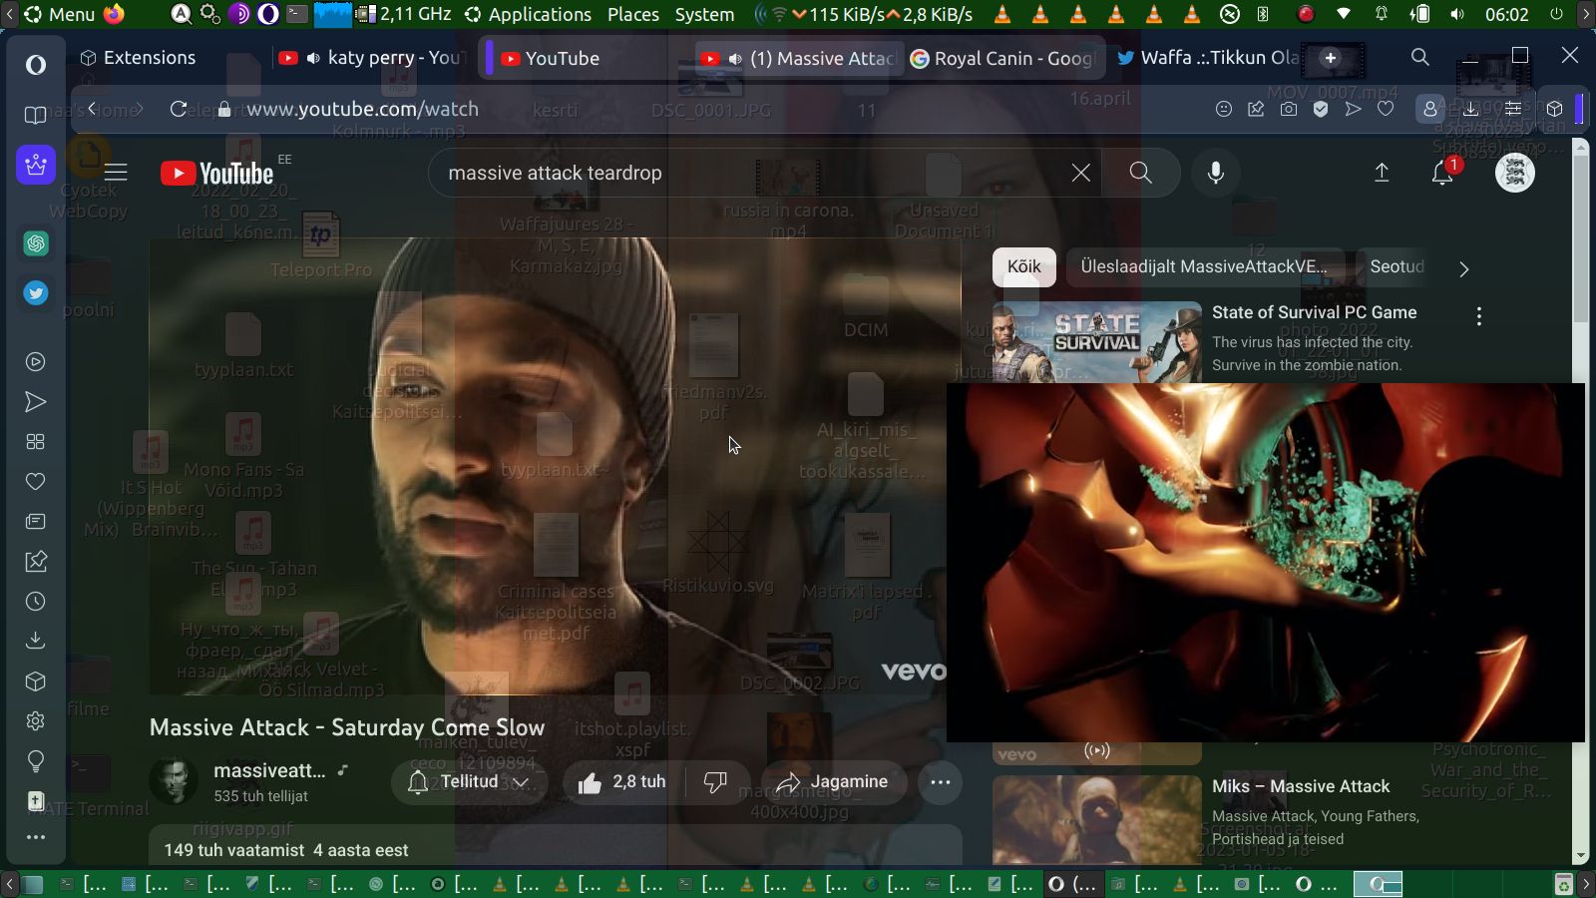Open the ad blocker shield icon
The width and height of the screenshot is (1596, 898).
[x=1321, y=109]
